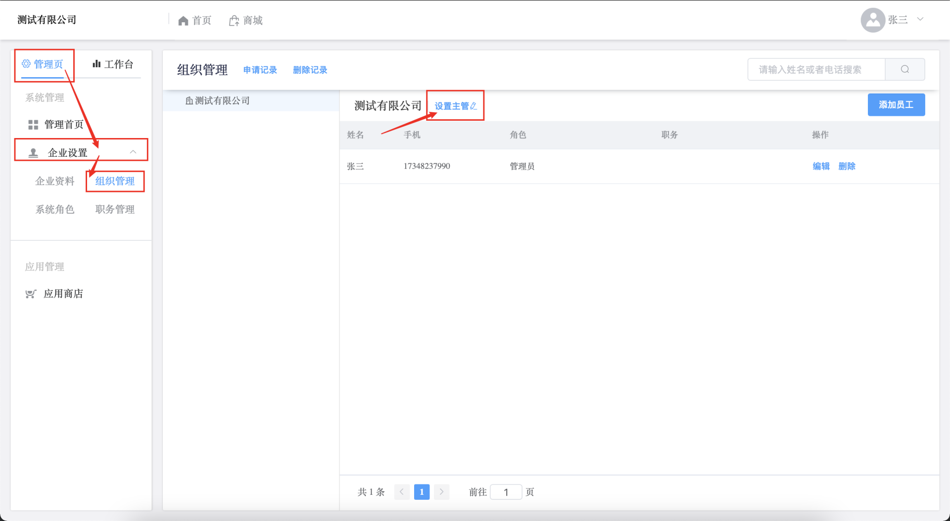This screenshot has height=521, width=950.
Task: Click the user avatar icon
Action: click(873, 20)
